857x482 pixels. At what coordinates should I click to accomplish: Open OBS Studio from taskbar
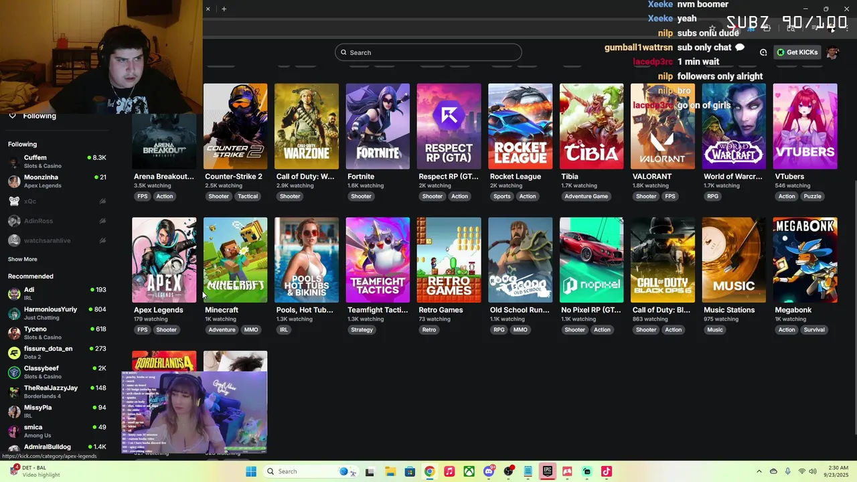[509, 471]
